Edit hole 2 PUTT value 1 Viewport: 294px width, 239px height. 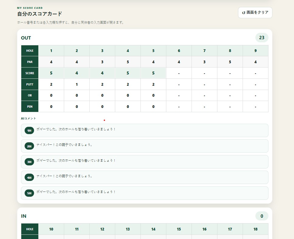coord(77,84)
